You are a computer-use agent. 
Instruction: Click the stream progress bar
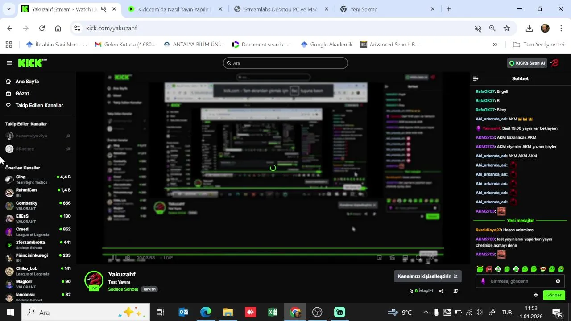pyautogui.click(x=273, y=248)
